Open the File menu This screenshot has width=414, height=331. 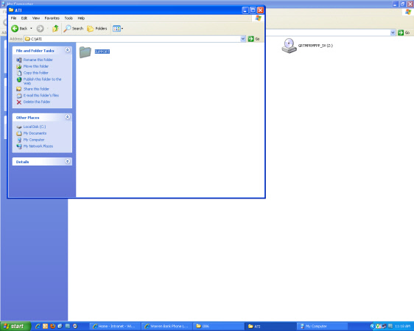[13, 18]
